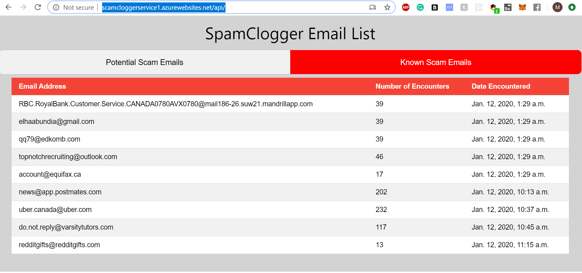Open the Honey extension icon
The width and height of the screenshot is (582, 273).
pos(464,7)
